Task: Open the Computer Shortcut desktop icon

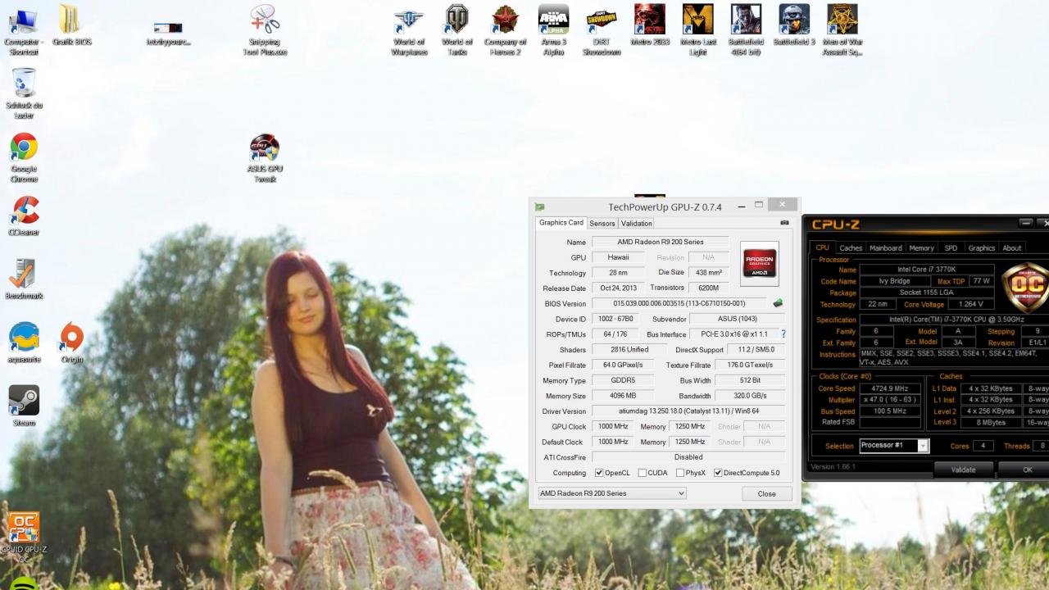Action: pos(24,30)
